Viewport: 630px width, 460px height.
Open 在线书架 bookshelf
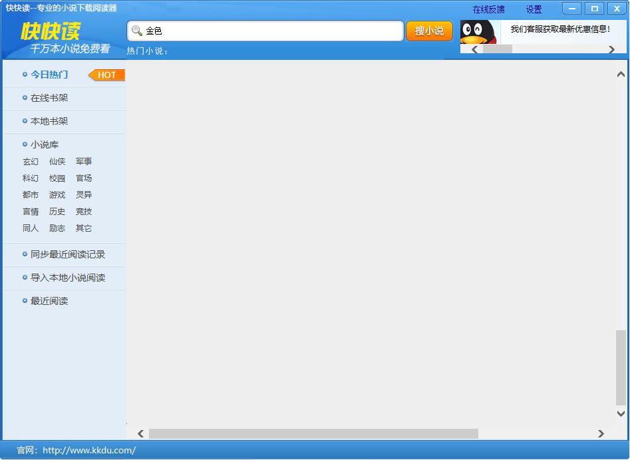tap(49, 98)
